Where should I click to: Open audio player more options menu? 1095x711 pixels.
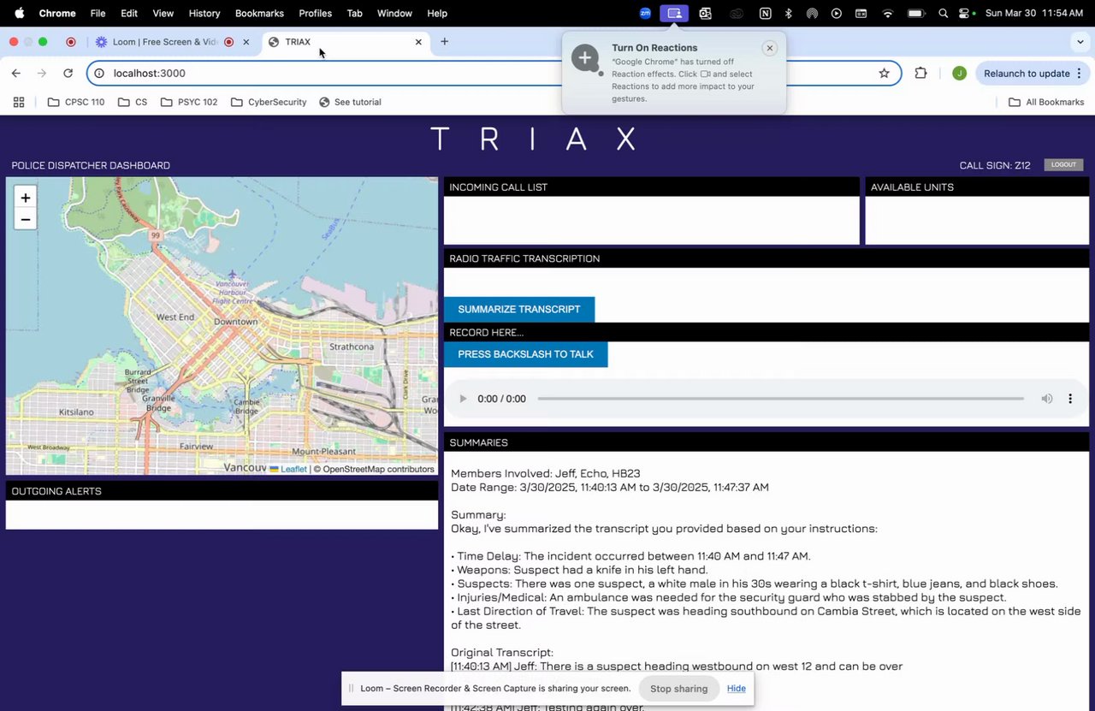coord(1070,399)
